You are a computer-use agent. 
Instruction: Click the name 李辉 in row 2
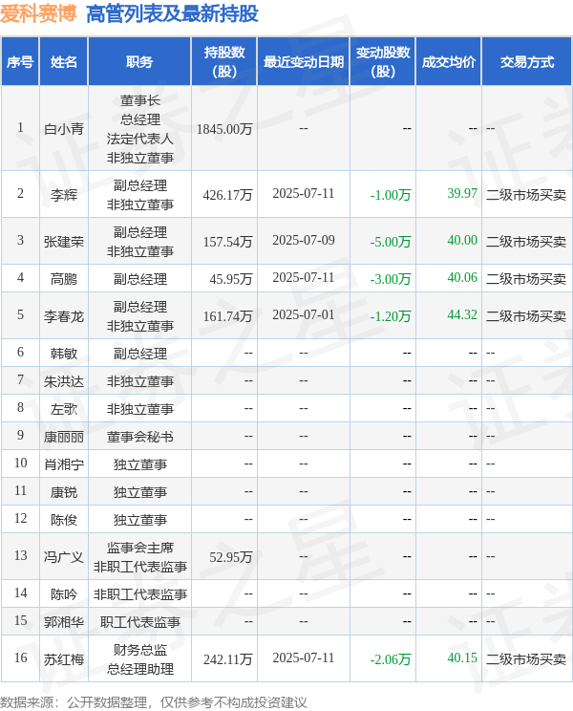[64, 194]
